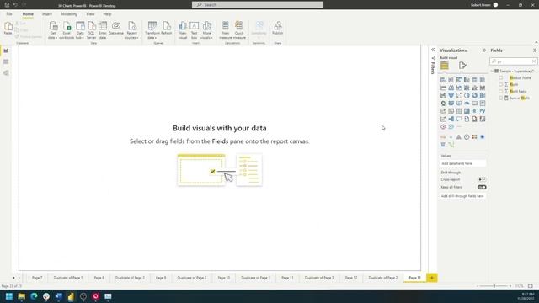Screen dimensions: 539x303
Task: Select the Decomposition tree visual
Action: 451,120
